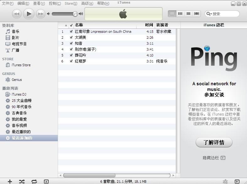Toggle the iTunes sidebar arrow button
The height and width of the screenshot is (184, 247).
click(x=237, y=182)
